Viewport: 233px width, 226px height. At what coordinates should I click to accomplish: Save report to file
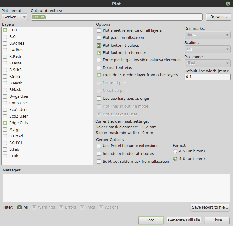click(x=211, y=207)
